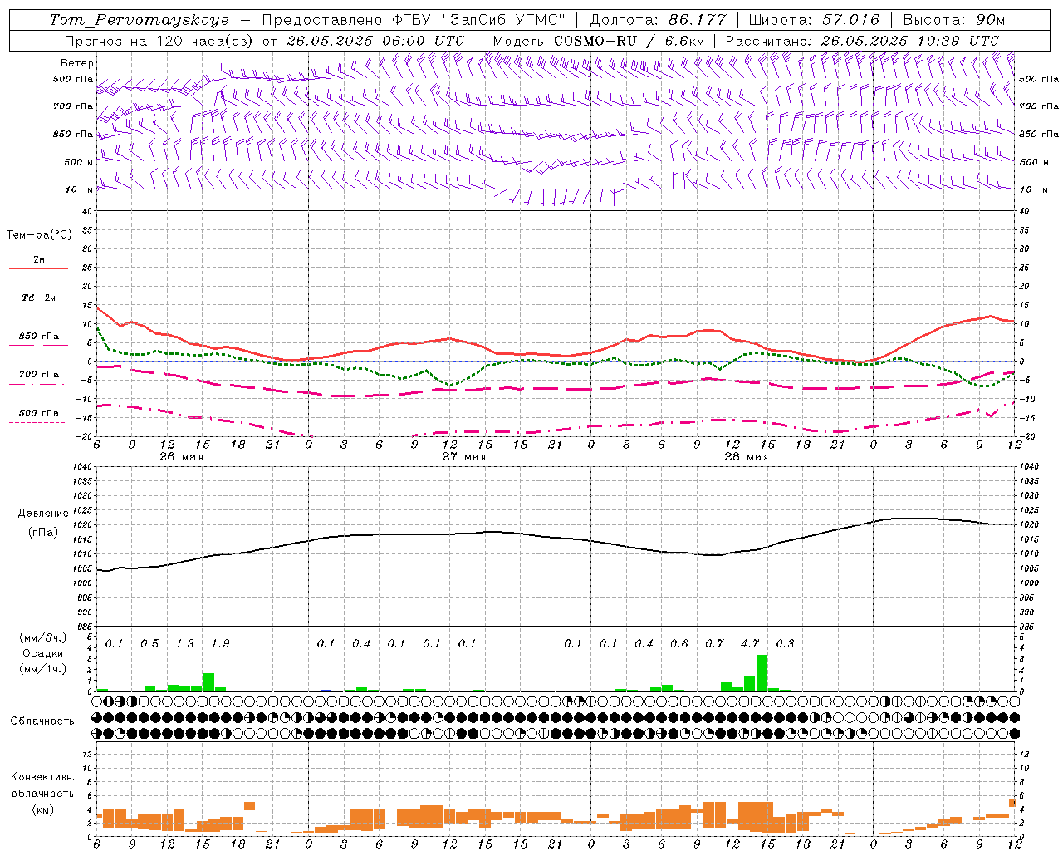1063x851 pixels.
Task: Click the 0.7 precipitation total
Action: pyautogui.click(x=714, y=643)
